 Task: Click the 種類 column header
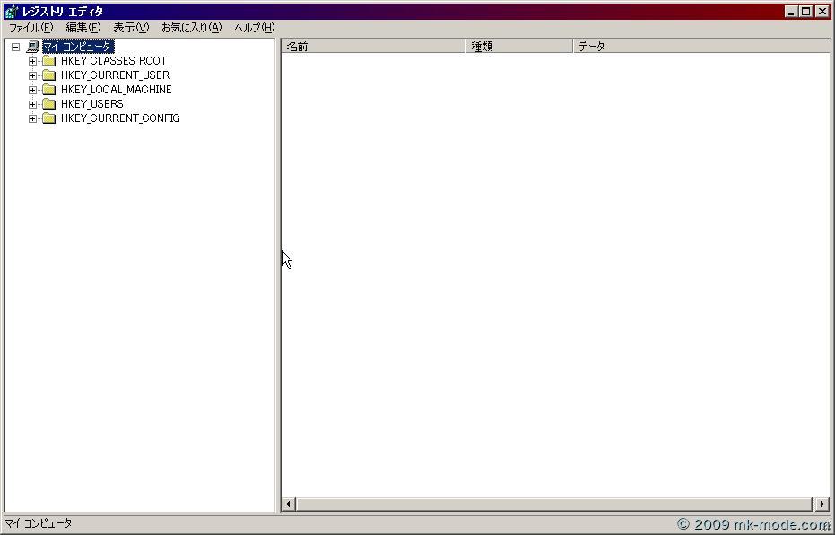[518, 47]
